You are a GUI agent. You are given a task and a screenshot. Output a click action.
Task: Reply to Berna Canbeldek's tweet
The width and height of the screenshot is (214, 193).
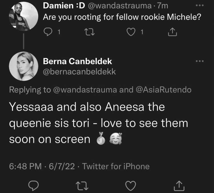(x=33, y=186)
